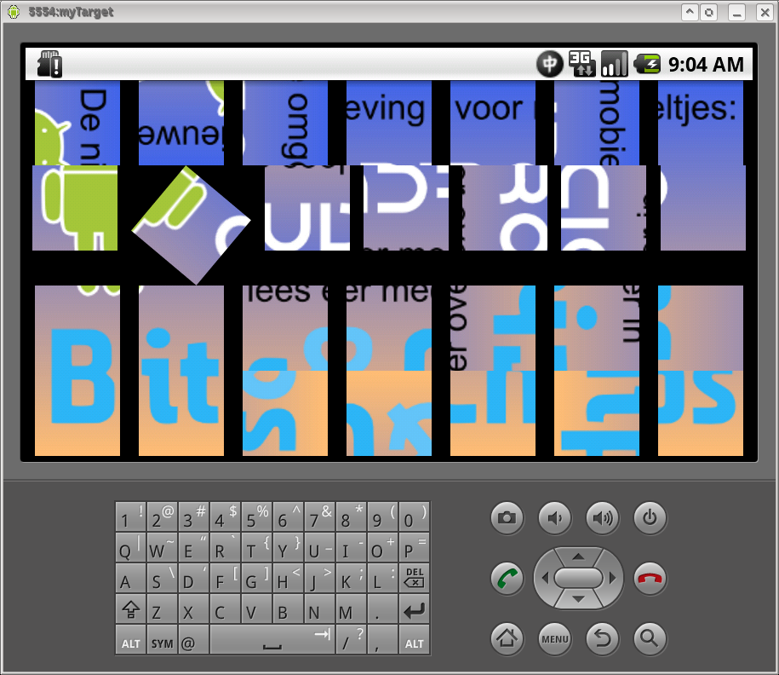Viewport: 779px width, 675px height.
Task: Tap the SD card warning status icon
Action: point(49,64)
